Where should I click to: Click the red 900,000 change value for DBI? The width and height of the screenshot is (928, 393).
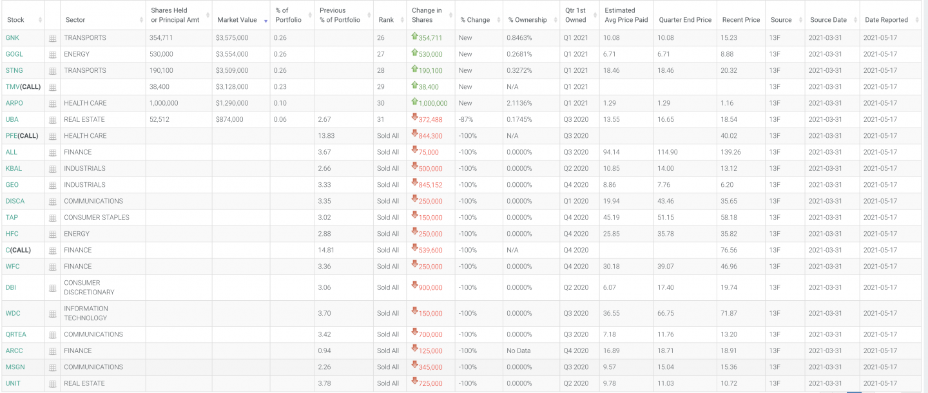(430, 288)
